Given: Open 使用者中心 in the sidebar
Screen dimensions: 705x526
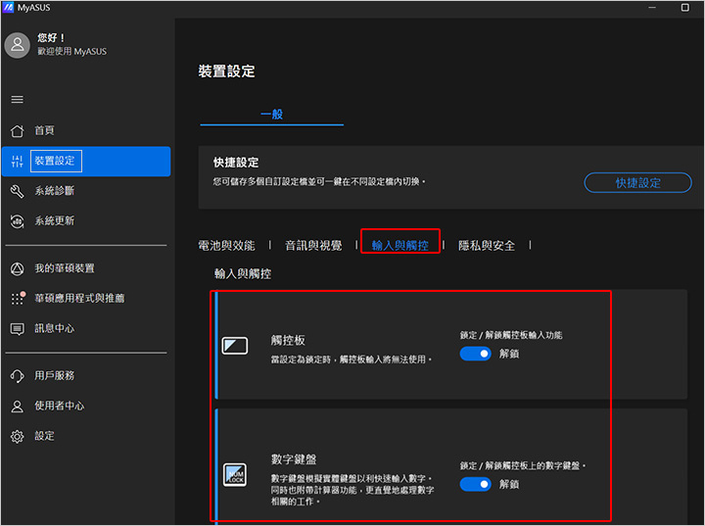Looking at the screenshot, I should (x=86, y=406).
